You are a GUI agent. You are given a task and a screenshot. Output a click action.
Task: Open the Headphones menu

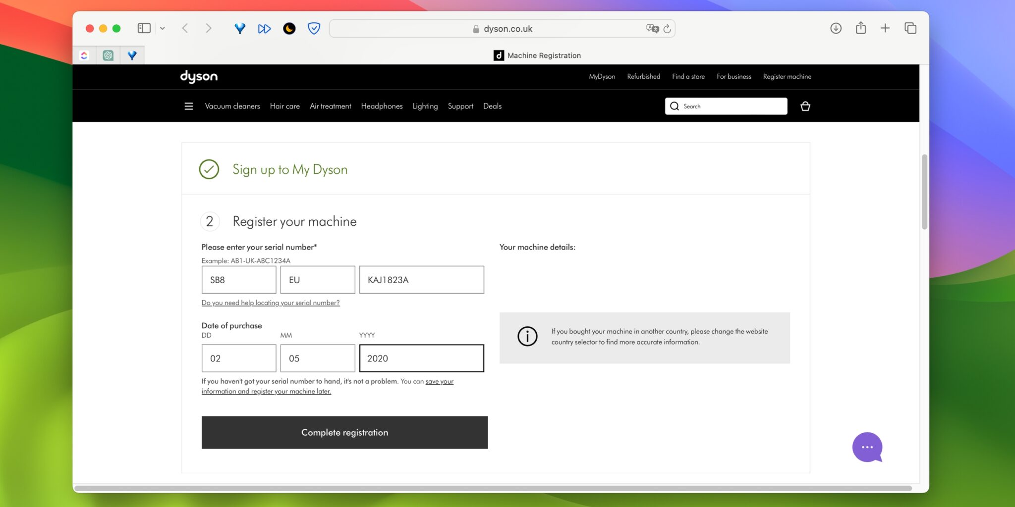[x=382, y=106]
